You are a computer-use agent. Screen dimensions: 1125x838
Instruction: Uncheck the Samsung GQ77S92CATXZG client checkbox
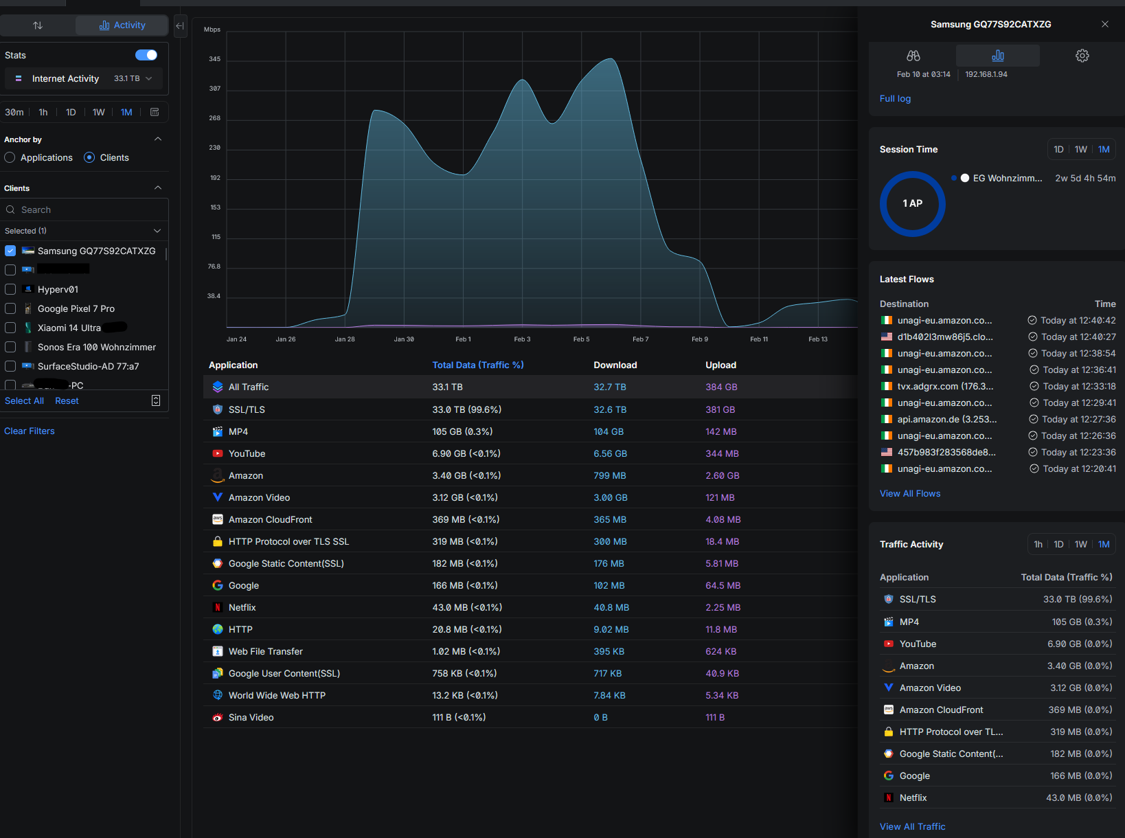coord(10,251)
